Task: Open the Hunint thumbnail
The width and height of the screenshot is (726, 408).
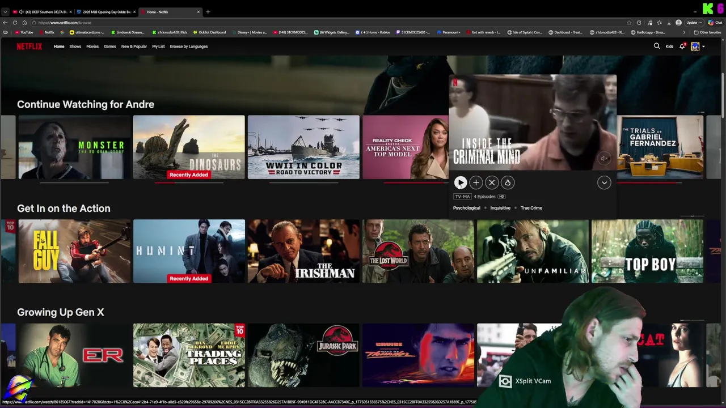Action: [x=189, y=251]
